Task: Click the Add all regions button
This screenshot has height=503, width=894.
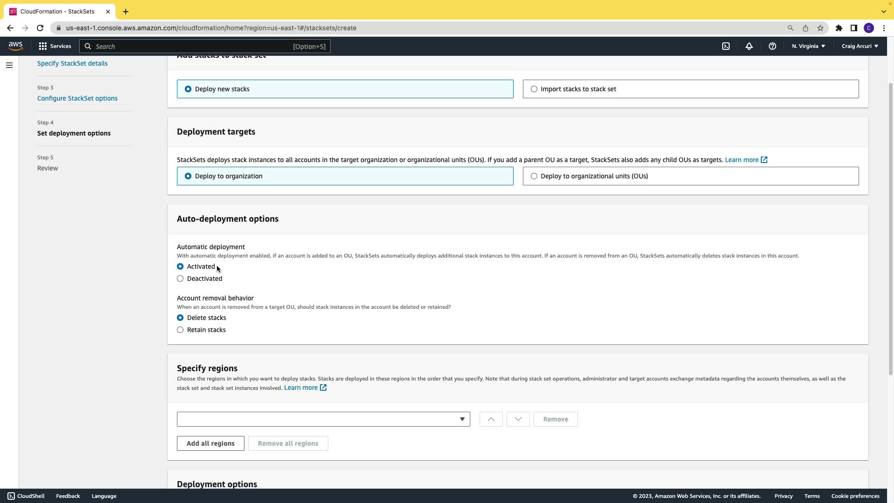Action: (x=210, y=443)
